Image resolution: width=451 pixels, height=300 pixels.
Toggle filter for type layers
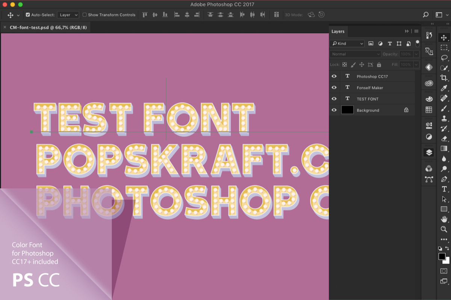(x=390, y=43)
